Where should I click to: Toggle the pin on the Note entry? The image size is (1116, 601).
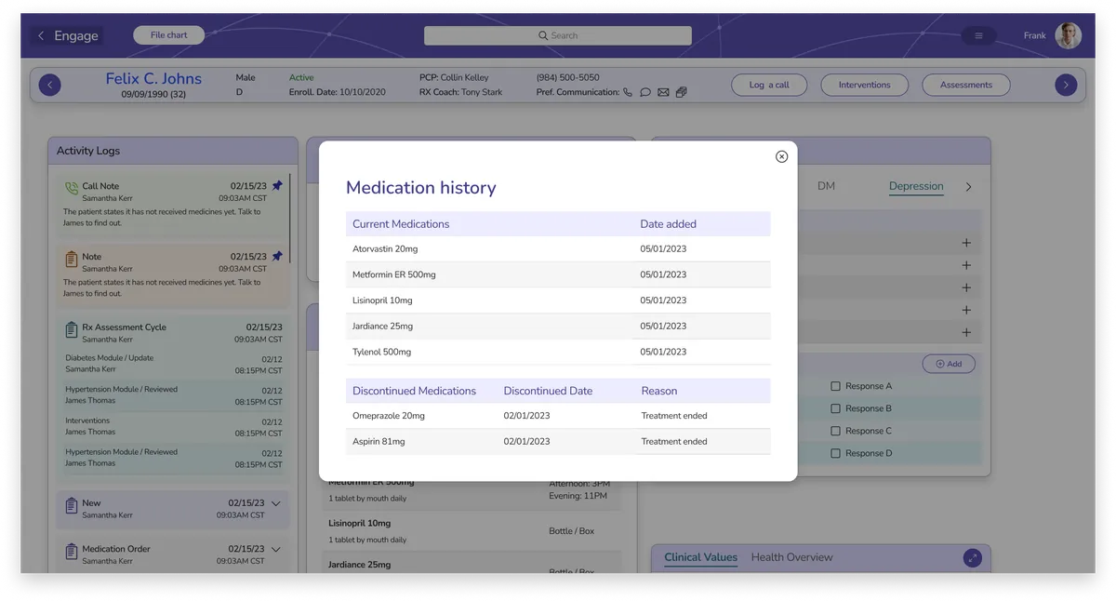click(277, 257)
